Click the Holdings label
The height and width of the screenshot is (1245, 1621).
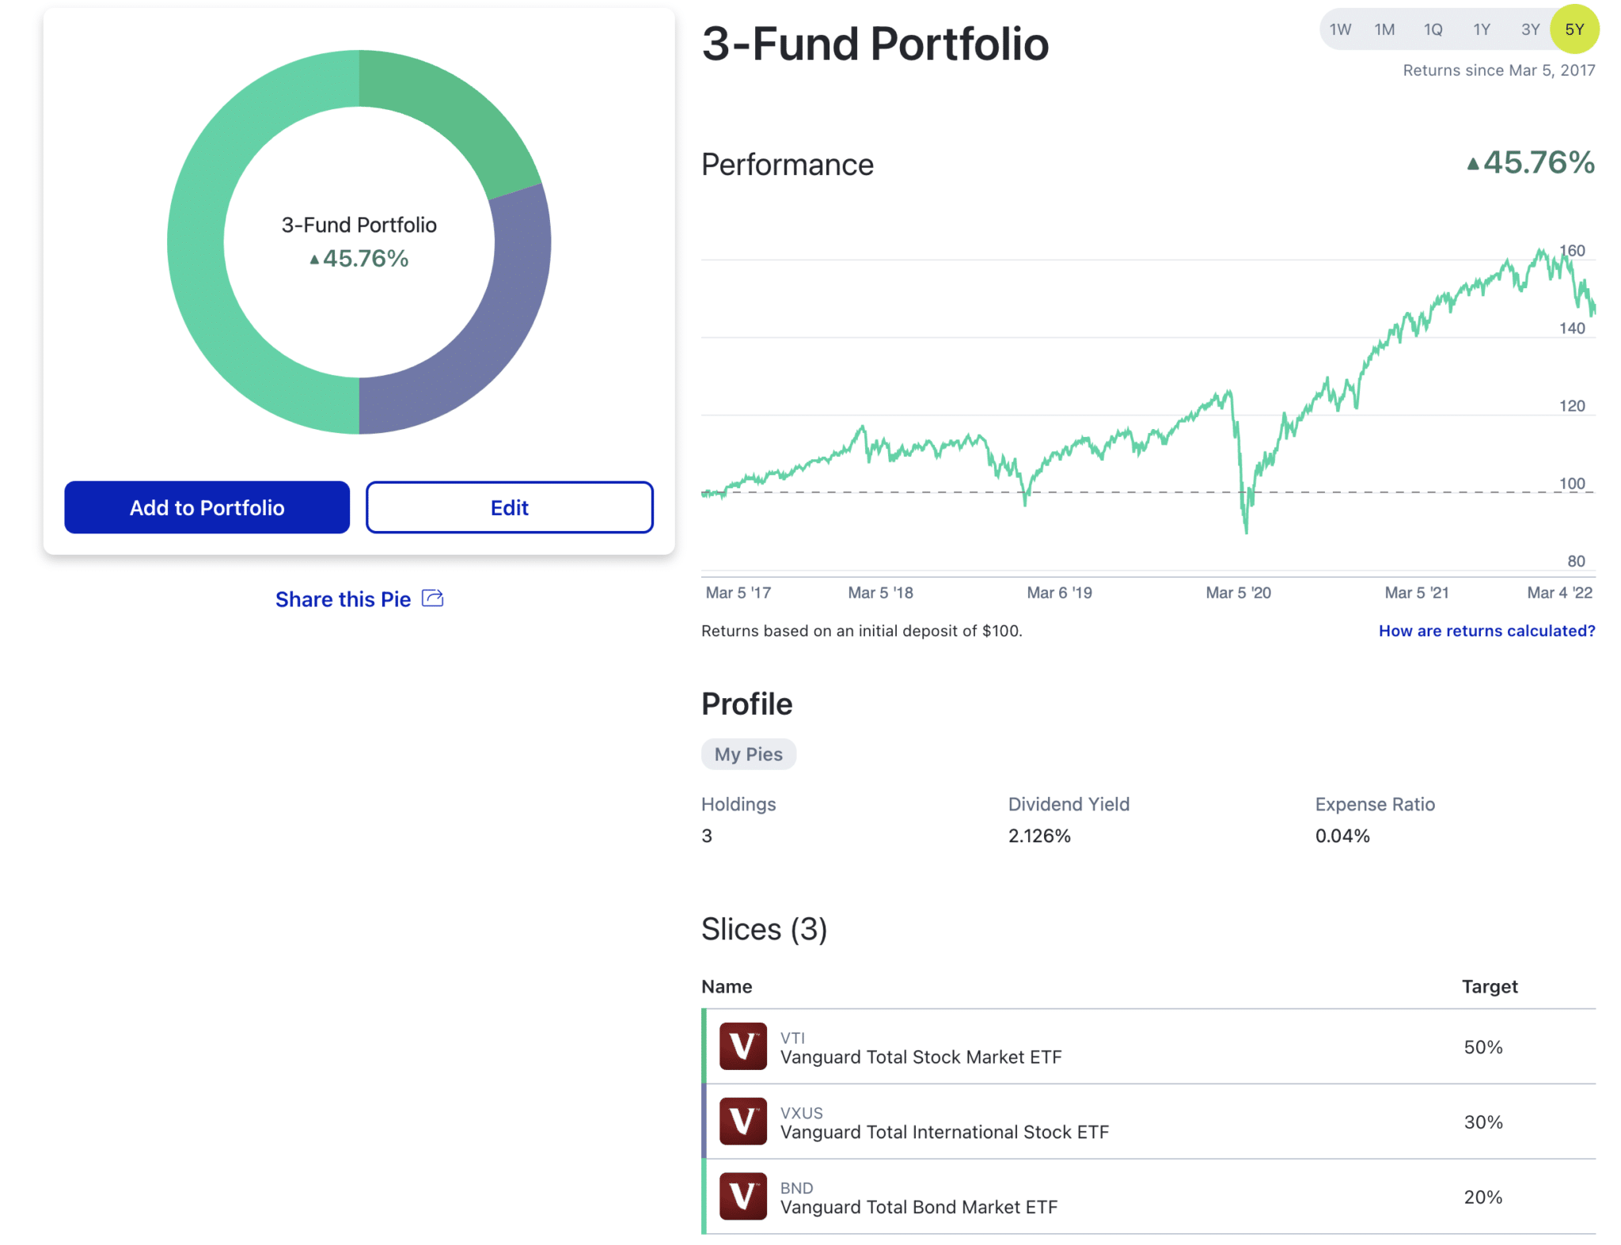point(738,804)
